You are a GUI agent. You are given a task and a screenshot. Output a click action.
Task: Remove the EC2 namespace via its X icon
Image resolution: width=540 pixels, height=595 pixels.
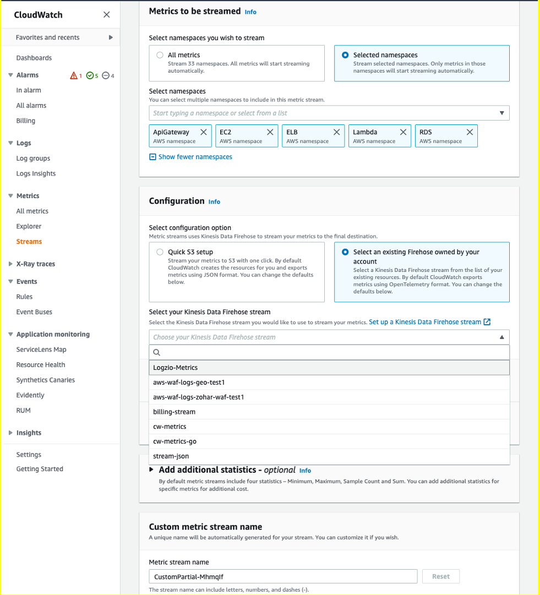(x=269, y=132)
